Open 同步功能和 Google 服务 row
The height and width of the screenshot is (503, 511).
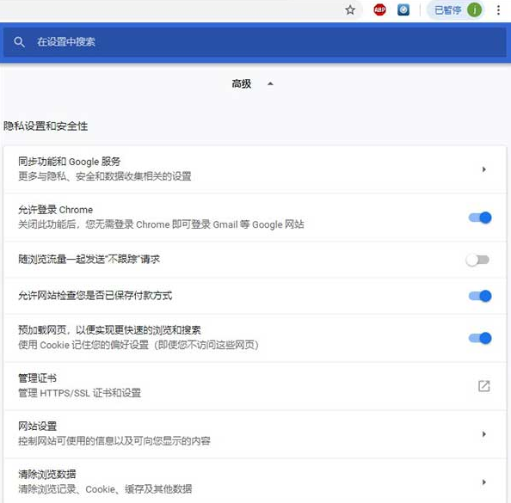(x=255, y=169)
